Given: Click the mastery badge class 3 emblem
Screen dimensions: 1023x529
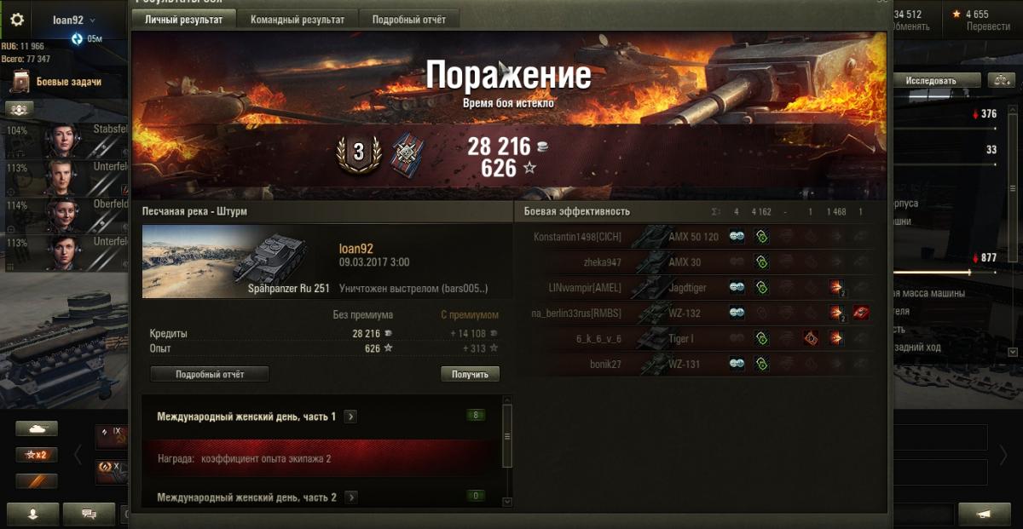Looking at the screenshot, I should (x=358, y=153).
